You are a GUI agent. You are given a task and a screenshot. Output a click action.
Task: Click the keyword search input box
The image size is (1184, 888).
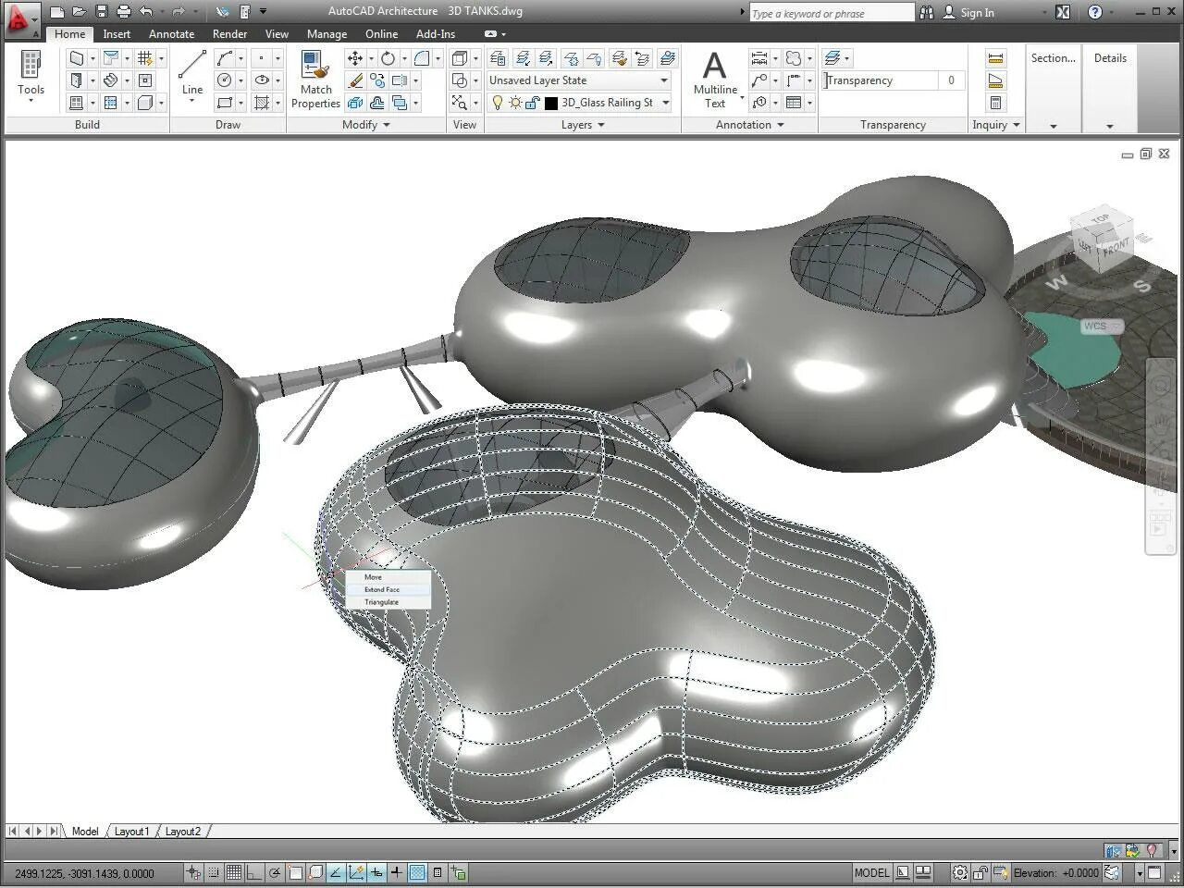832,13
